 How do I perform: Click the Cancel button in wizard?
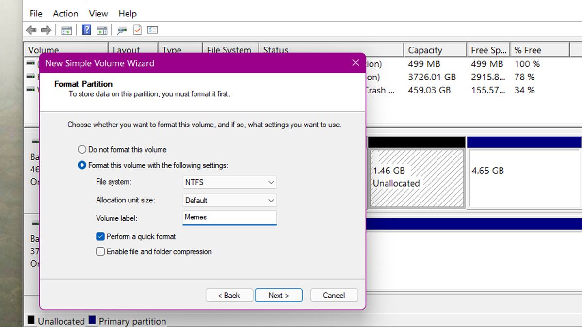(334, 296)
